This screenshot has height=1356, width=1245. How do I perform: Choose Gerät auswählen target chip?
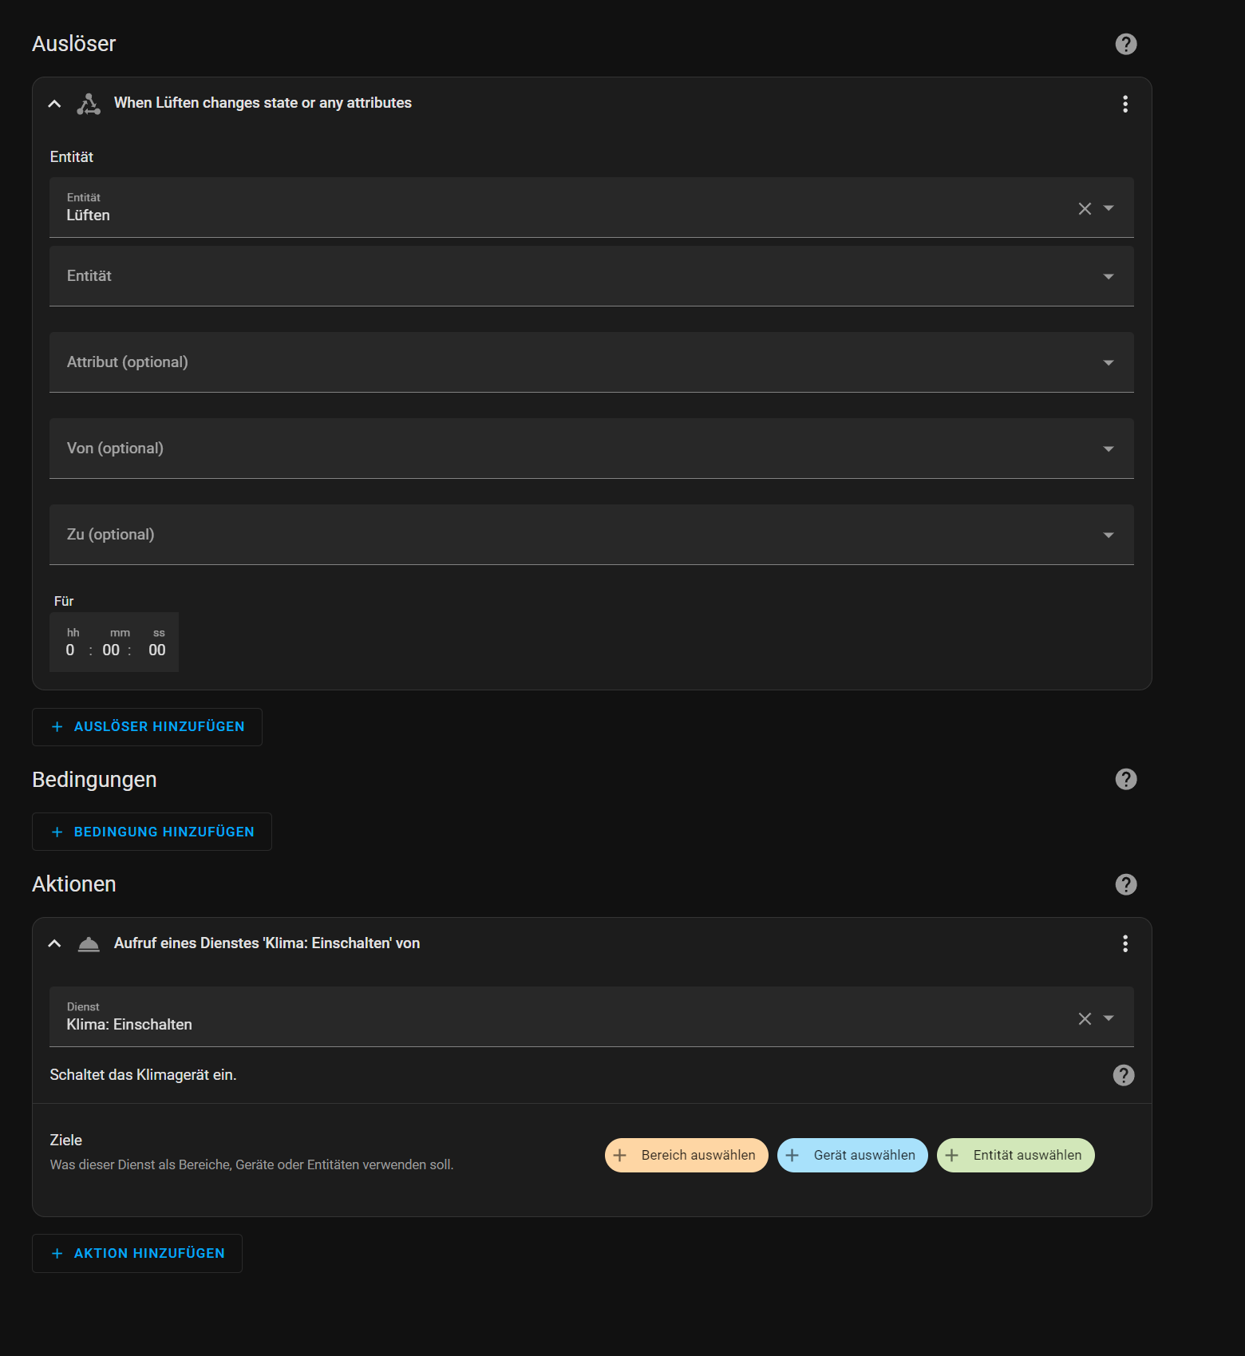[852, 1155]
